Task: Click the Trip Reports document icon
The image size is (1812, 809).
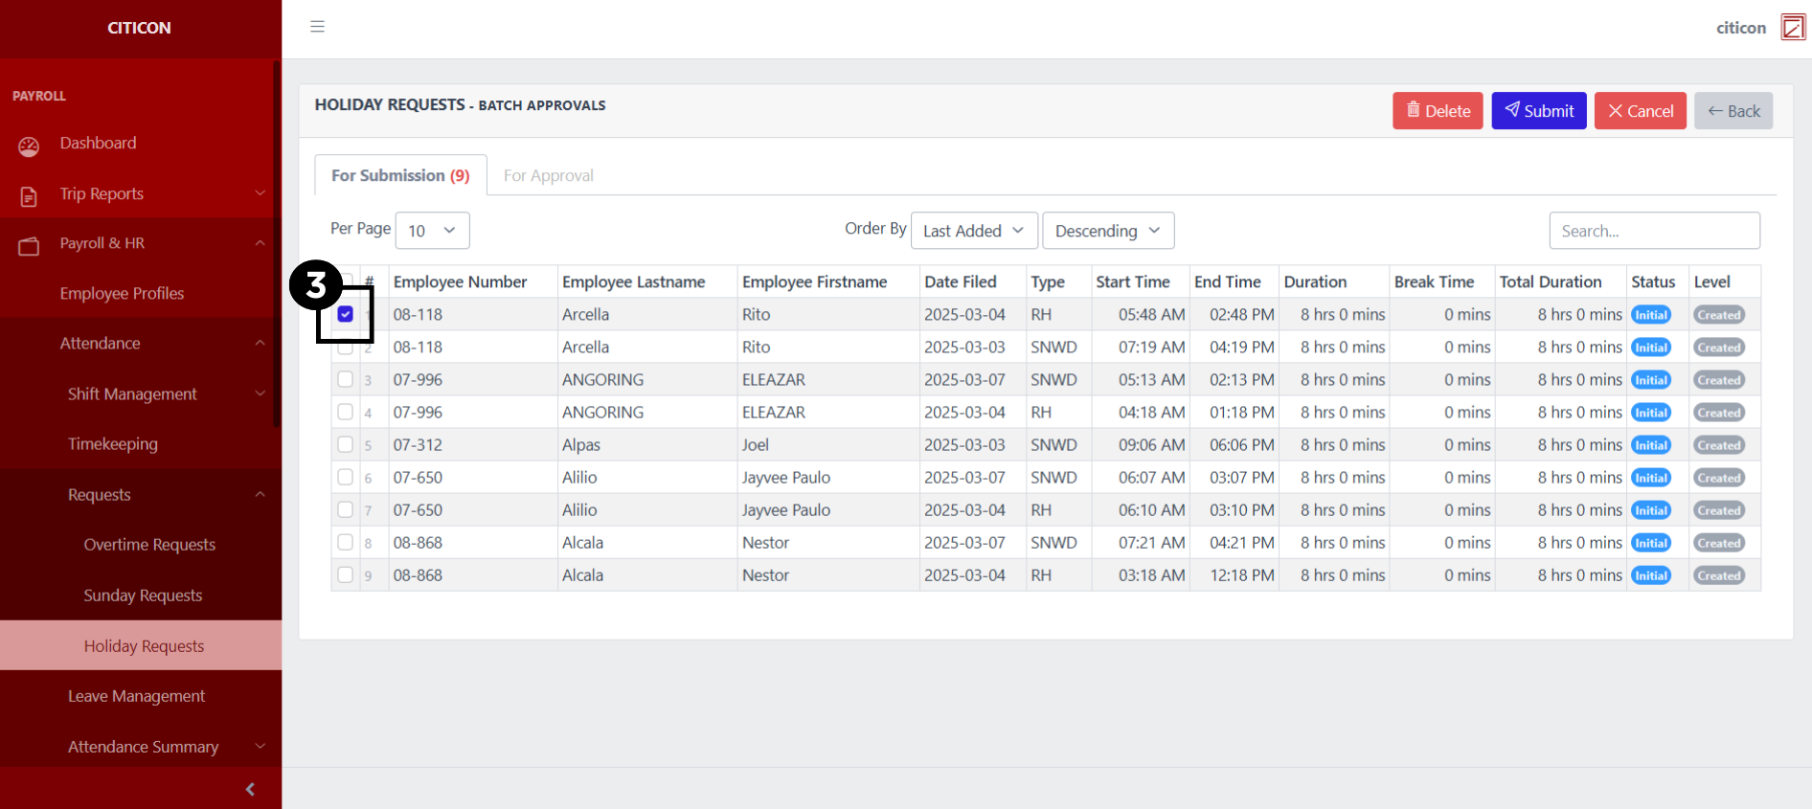Action: tap(29, 196)
